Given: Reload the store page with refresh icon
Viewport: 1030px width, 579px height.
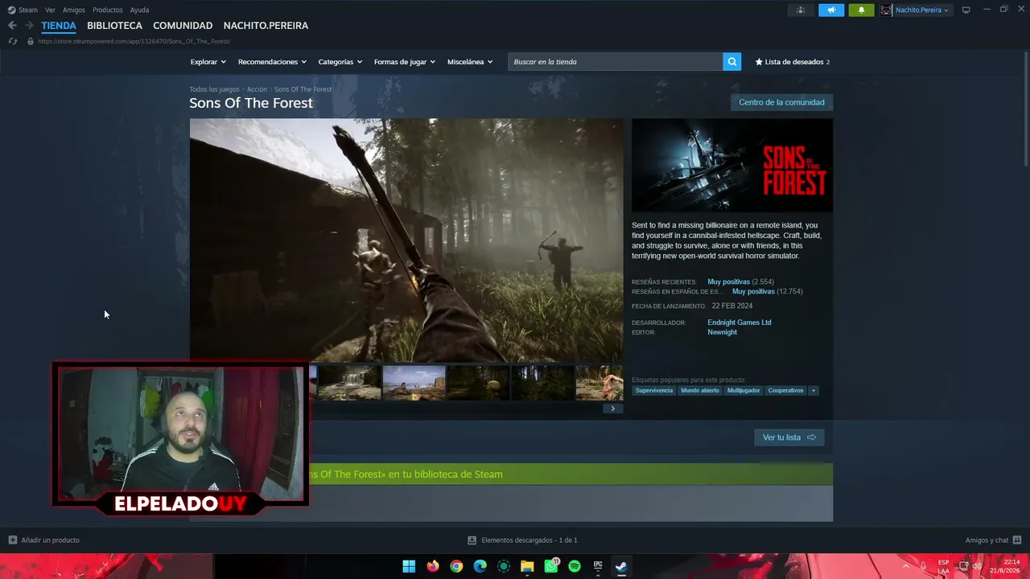Looking at the screenshot, I should [12, 41].
